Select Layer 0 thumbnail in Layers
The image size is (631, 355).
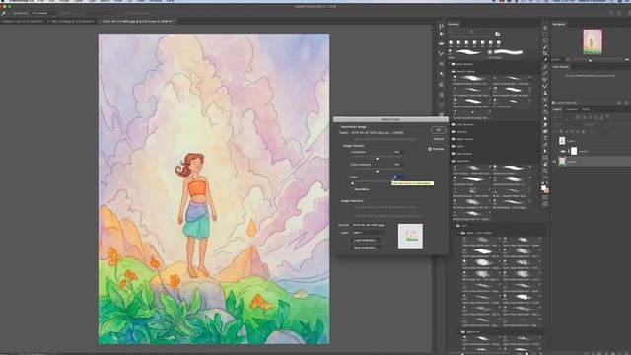[x=562, y=162]
